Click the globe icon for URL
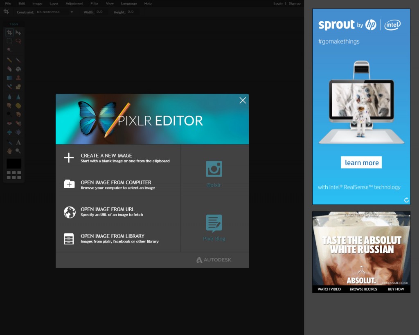The width and height of the screenshot is (419, 335). click(70, 212)
